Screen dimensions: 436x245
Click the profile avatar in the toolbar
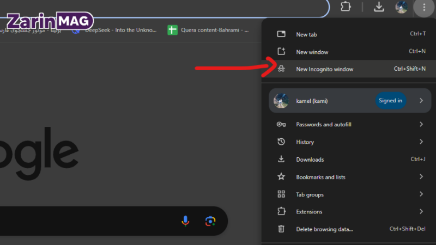coord(402,7)
